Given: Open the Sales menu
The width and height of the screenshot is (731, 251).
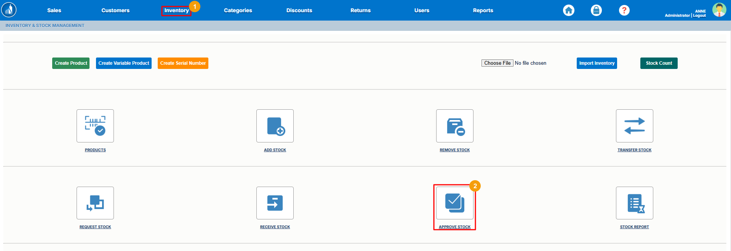Looking at the screenshot, I should click(54, 10).
